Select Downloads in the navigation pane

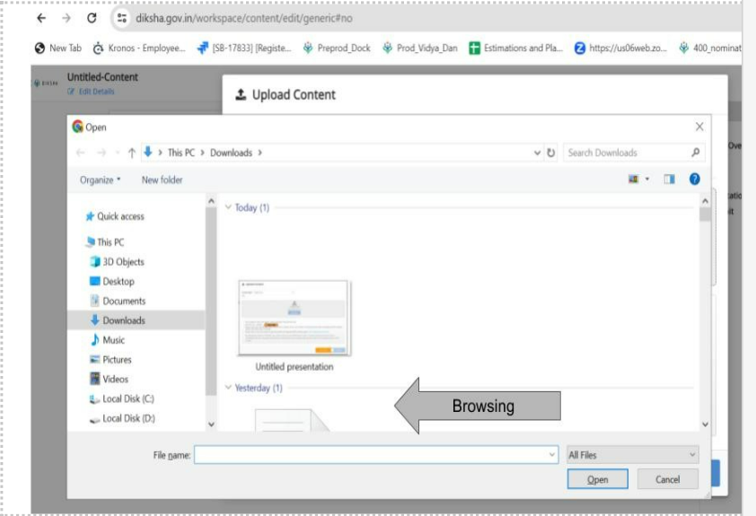pos(123,320)
